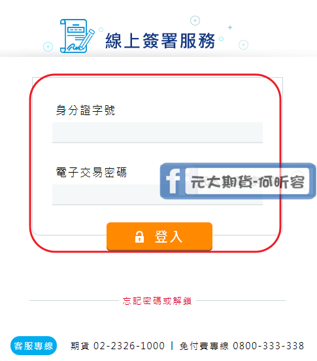The image size is (317, 361).
Task: Click the plus circle beside the scroll logo
Action: pos(48,46)
